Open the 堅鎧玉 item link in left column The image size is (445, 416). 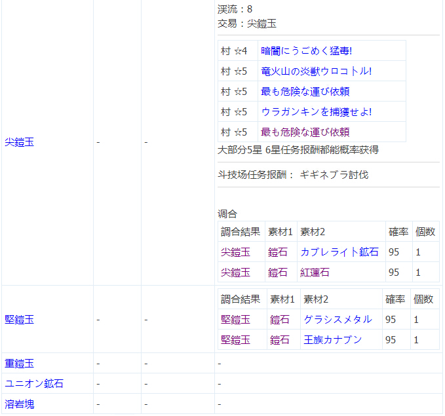click(x=19, y=320)
